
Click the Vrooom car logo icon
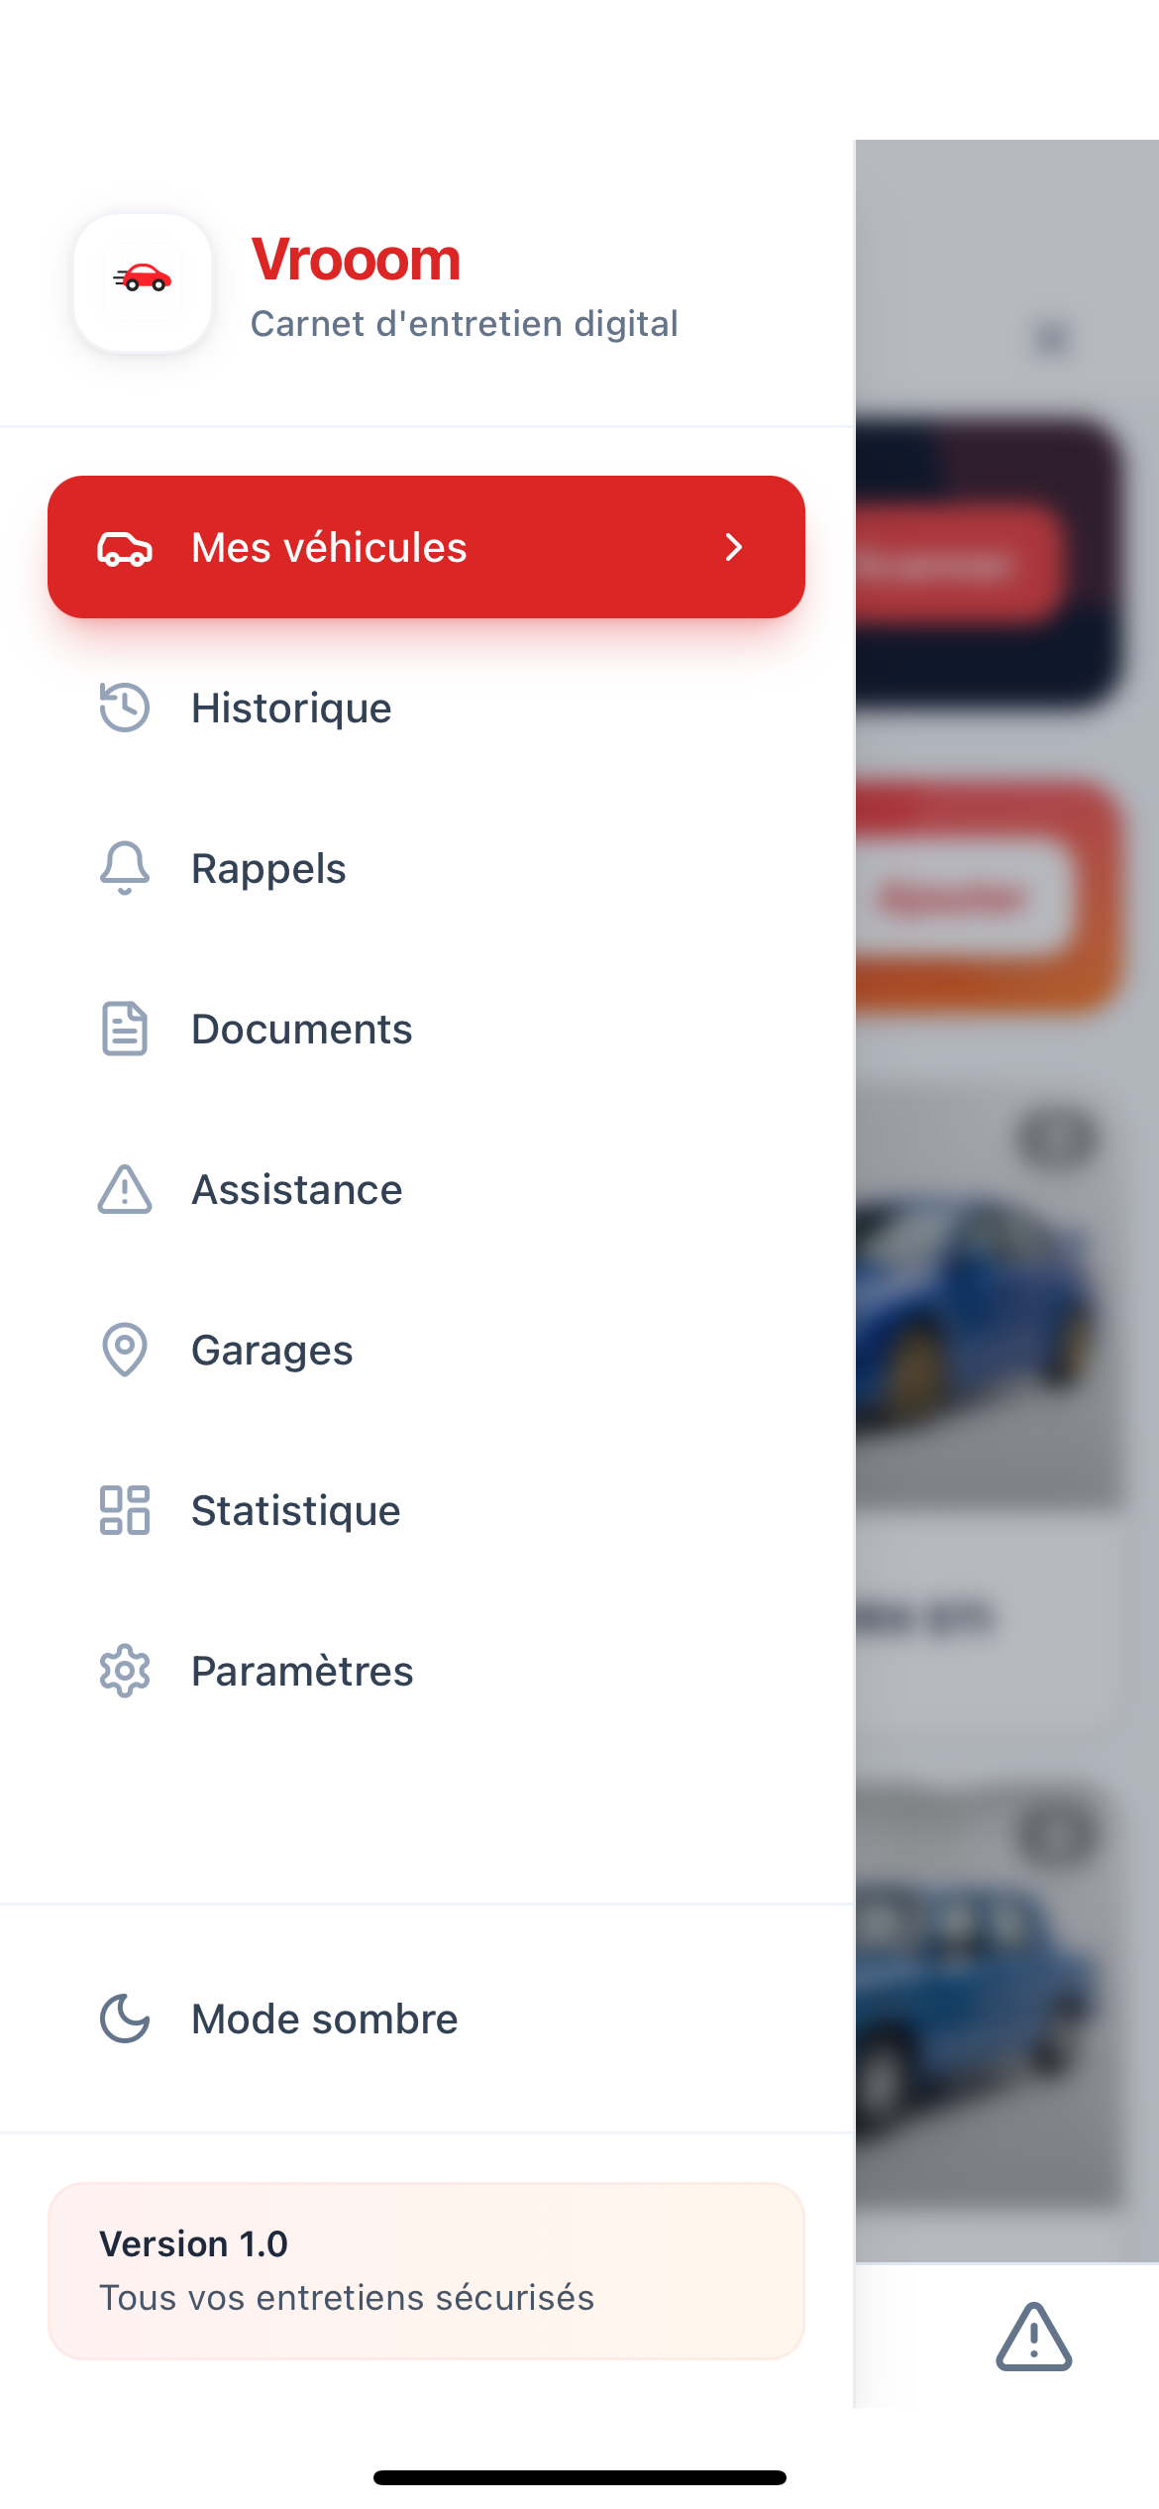pos(143,282)
